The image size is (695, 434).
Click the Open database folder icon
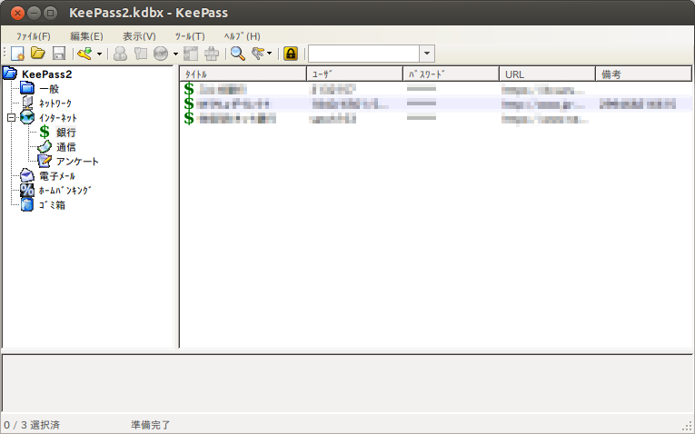38,54
